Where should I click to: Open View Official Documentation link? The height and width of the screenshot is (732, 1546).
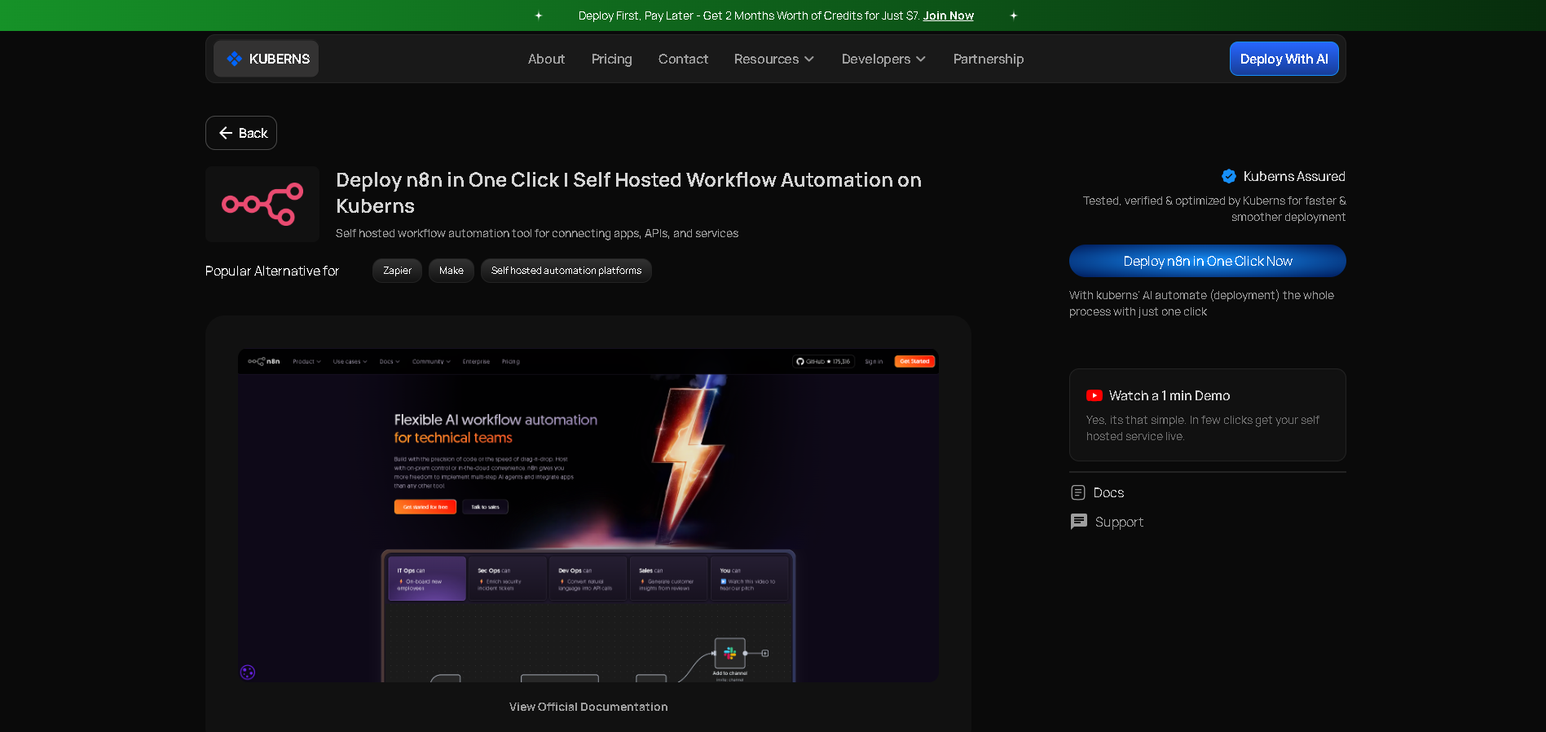588,707
